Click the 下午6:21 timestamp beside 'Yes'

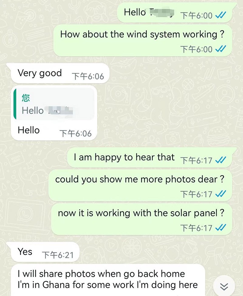[x=58, y=255]
